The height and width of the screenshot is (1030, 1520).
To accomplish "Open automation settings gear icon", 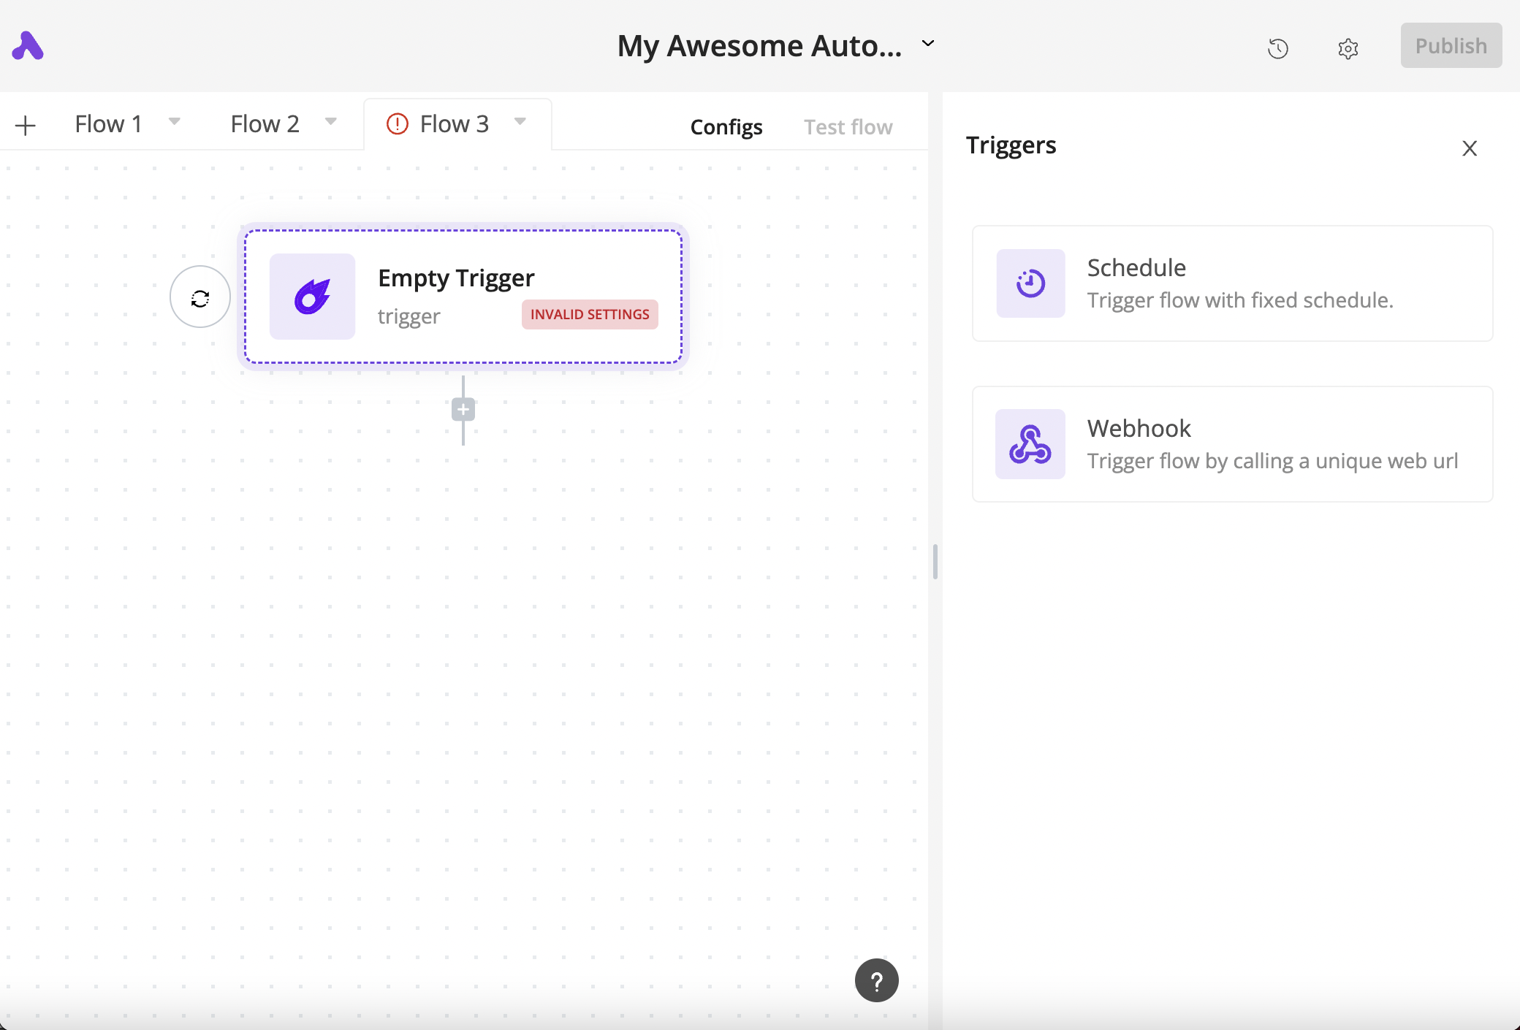I will click(x=1348, y=48).
